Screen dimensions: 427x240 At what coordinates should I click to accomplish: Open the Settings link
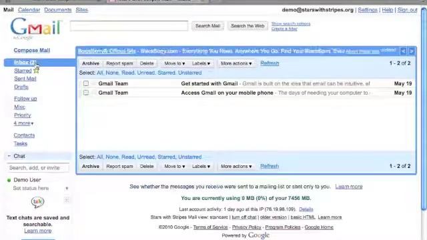click(368, 10)
